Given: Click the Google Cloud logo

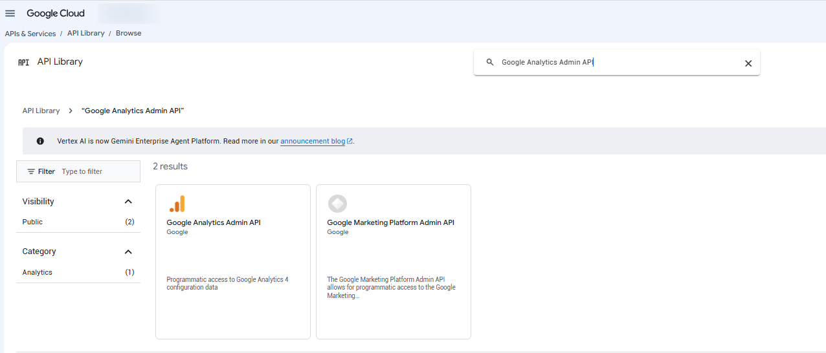Looking at the screenshot, I should point(56,14).
